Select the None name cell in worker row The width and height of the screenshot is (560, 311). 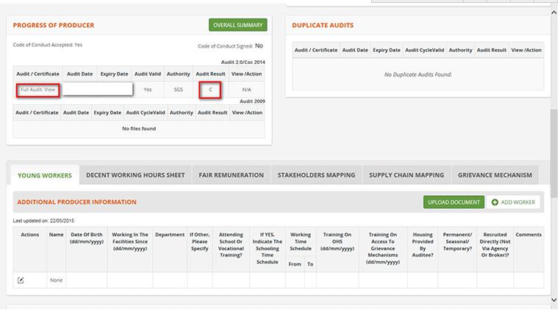click(x=56, y=280)
